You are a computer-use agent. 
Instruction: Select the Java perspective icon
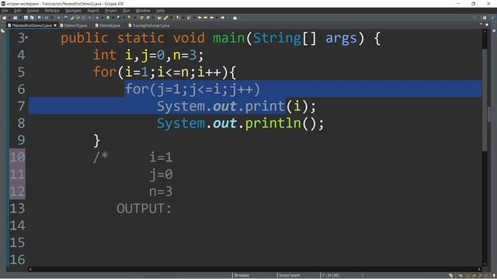click(x=492, y=18)
